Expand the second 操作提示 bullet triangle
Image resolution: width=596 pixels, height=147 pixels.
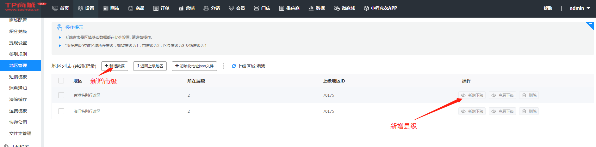tap(60, 46)
